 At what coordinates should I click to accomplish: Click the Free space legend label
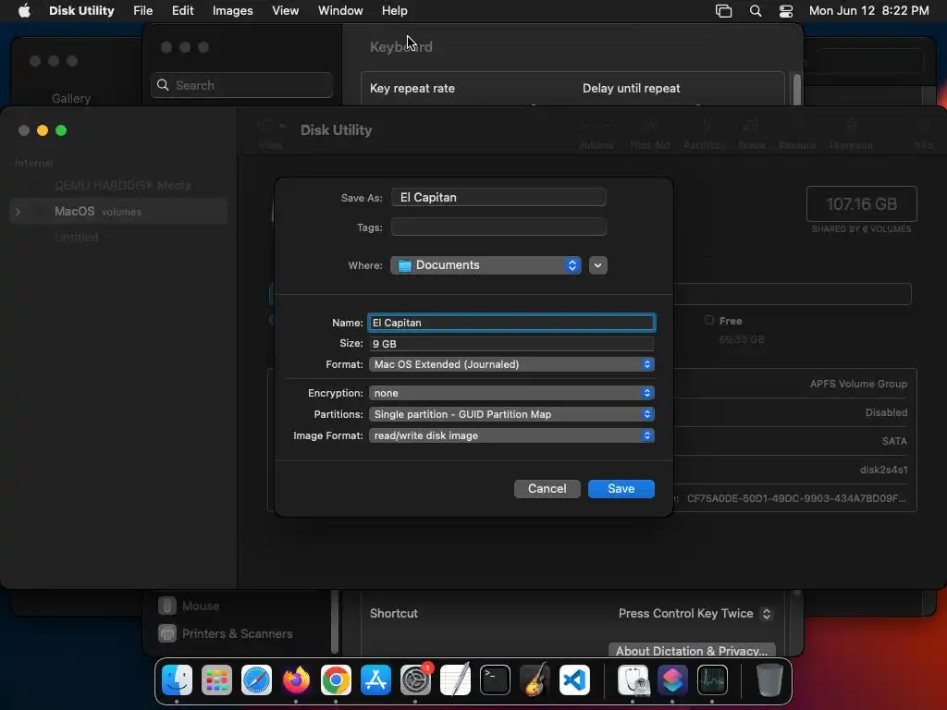click(731, 321)
